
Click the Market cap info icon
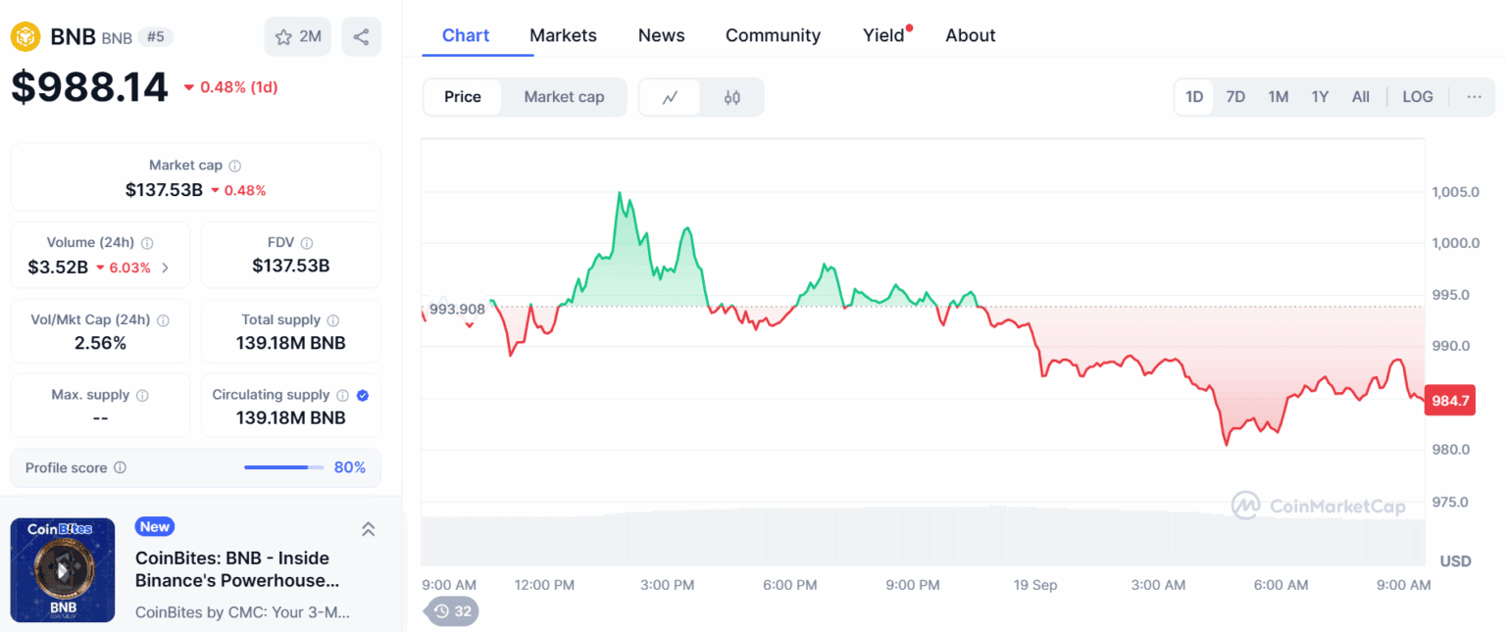click(235, 166)
